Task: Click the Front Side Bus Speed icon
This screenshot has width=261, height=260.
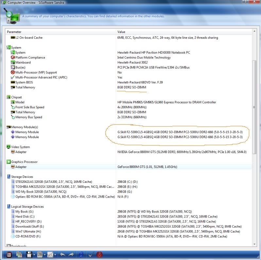Action: [13, 107]
